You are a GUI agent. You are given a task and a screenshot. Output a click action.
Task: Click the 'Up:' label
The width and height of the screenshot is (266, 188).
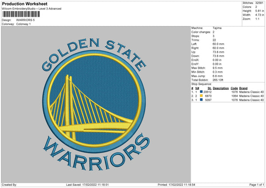[193, 52]
